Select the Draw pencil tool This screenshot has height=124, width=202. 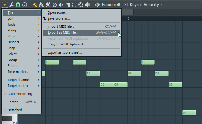35,5
